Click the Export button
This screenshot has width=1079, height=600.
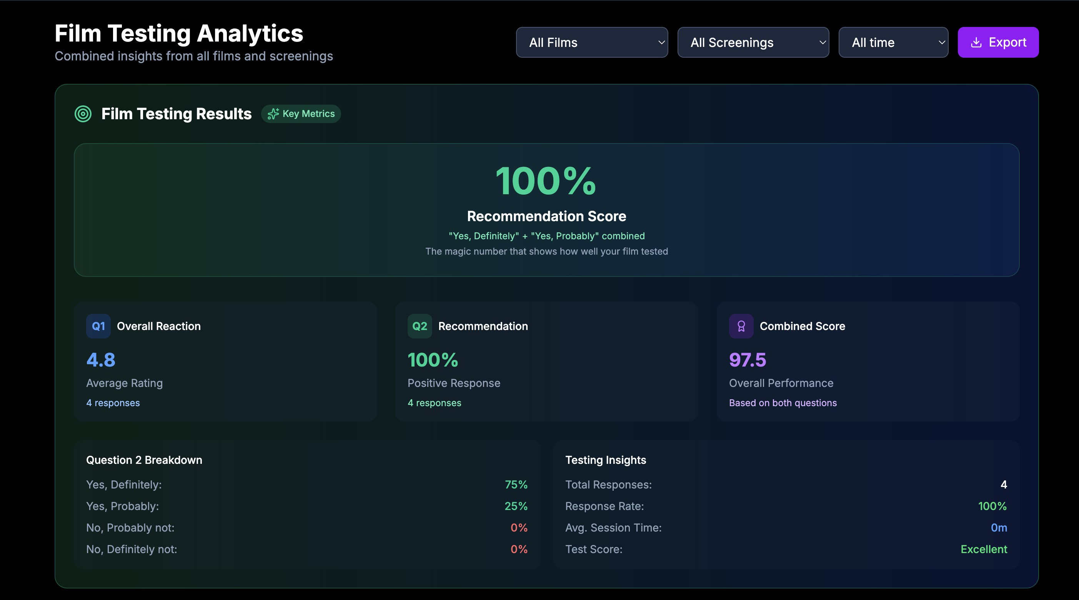point(998,42)
